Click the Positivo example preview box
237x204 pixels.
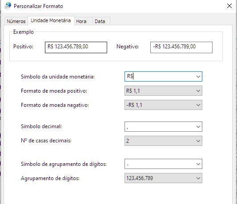point(76,47)
